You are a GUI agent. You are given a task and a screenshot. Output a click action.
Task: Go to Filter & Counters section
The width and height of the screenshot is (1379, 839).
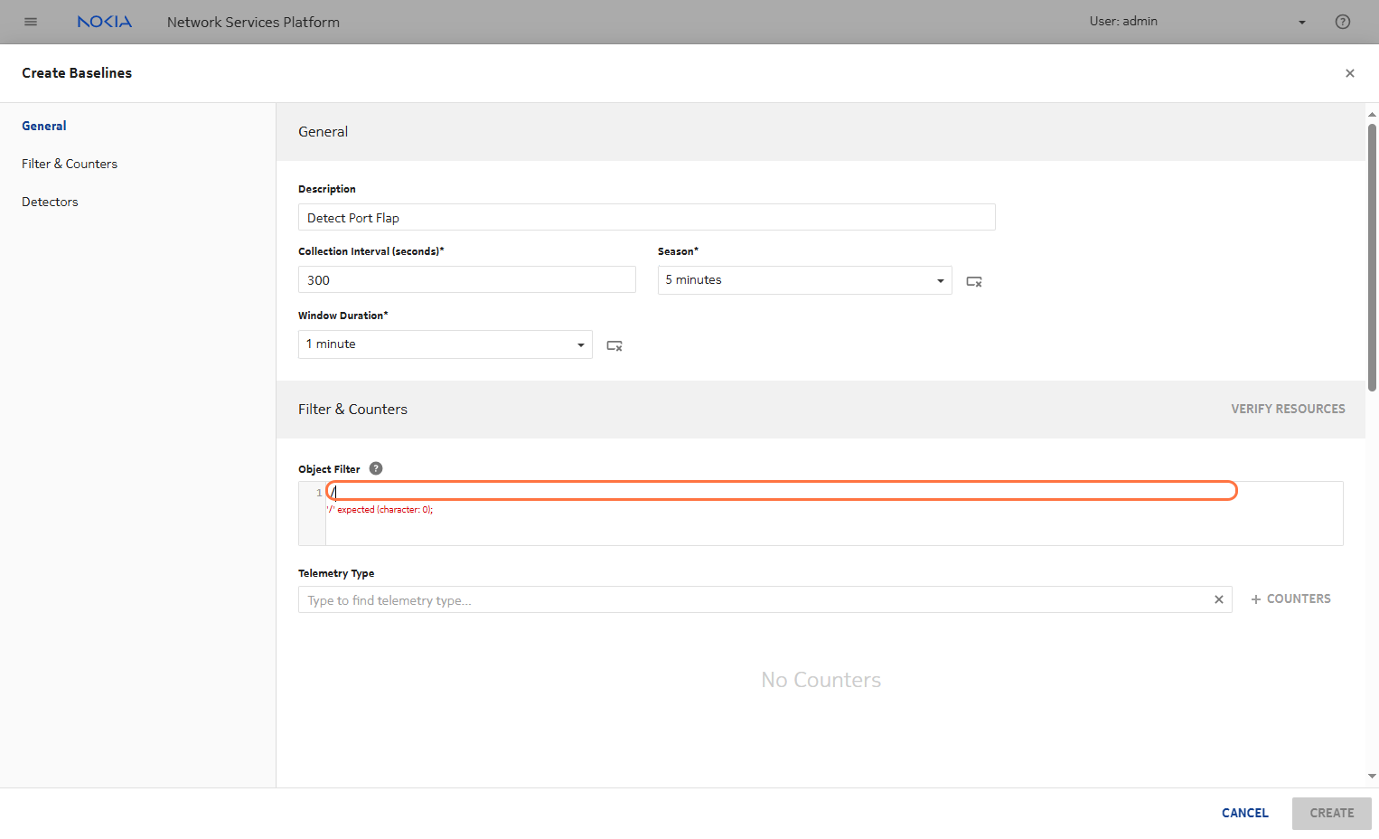(70, 164)
